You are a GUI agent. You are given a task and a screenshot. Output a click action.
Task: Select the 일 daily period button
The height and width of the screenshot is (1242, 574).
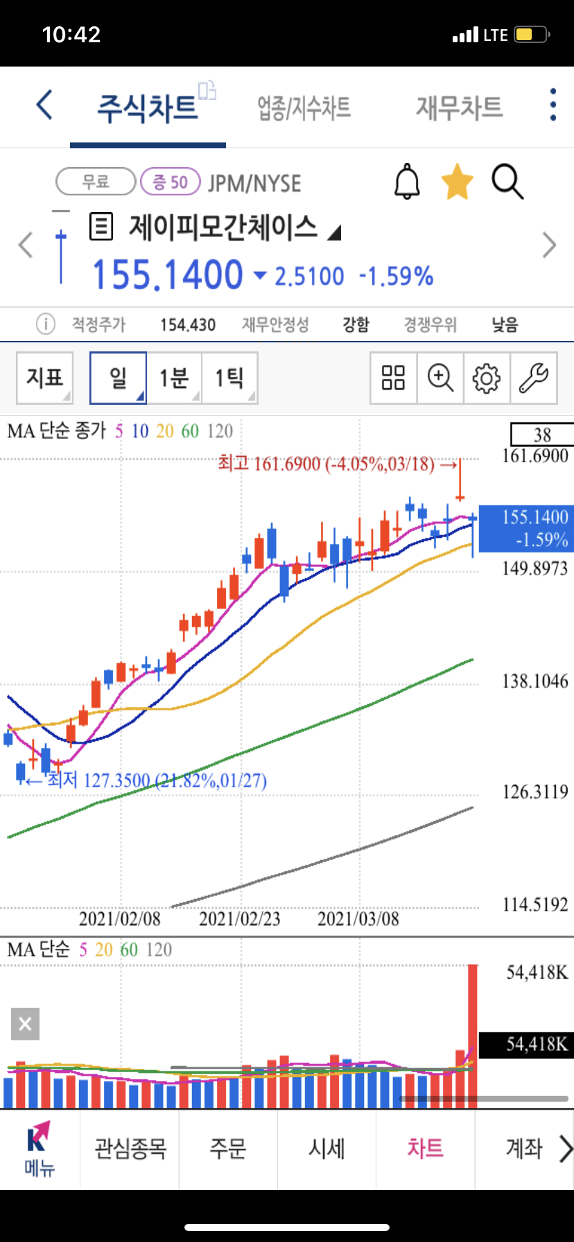[118, 378]
